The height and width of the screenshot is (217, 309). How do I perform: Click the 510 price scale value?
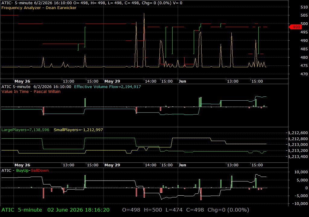click(304, 7)
